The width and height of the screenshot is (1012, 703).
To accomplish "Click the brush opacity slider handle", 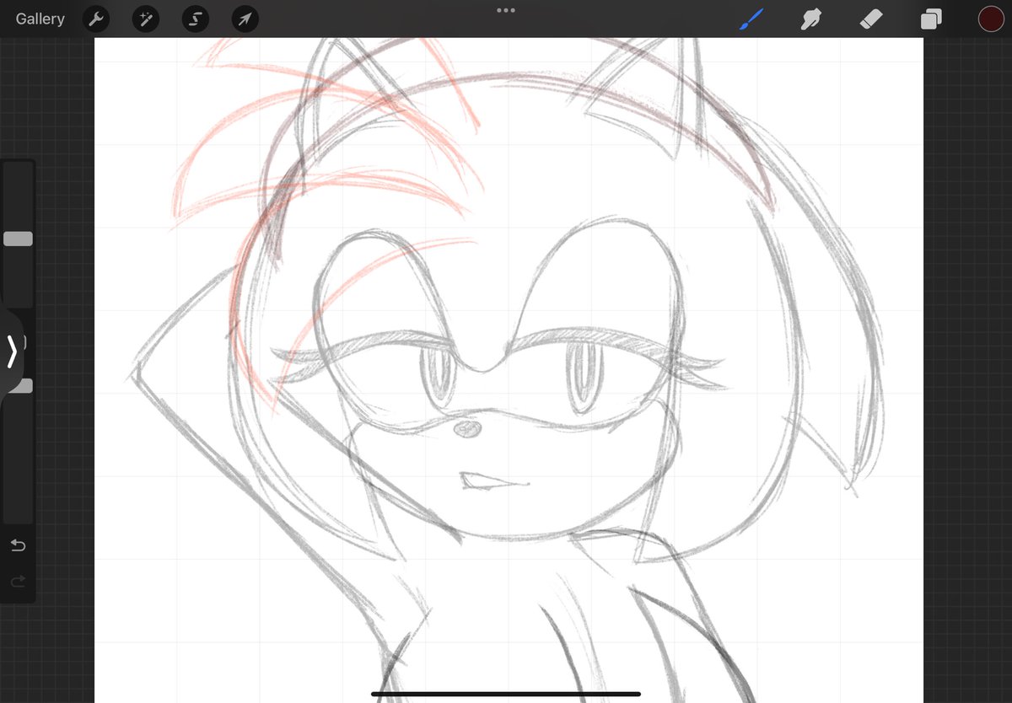I will click(20, 385).
